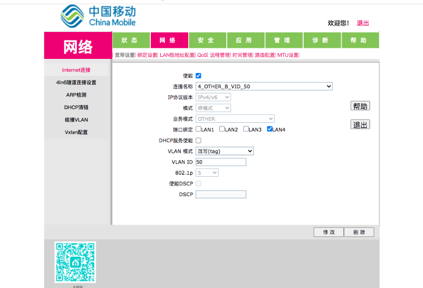Open the 业务模式 OTHER dropdown
Image resolution: width=423 pixels, height=288 pixels.
point(235,119)
